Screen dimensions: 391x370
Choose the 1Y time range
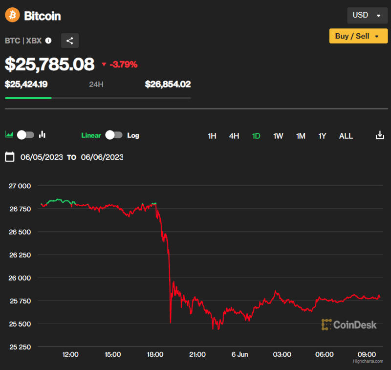[x=322, y=136]
